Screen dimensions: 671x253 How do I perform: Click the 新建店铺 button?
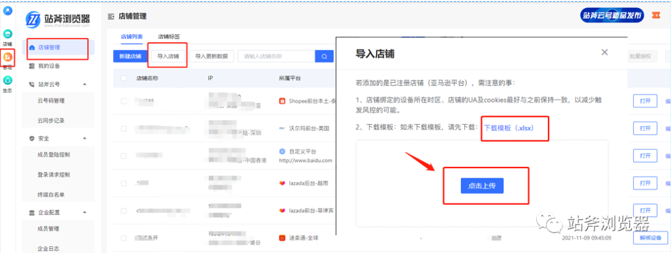[x=129, y=56]
